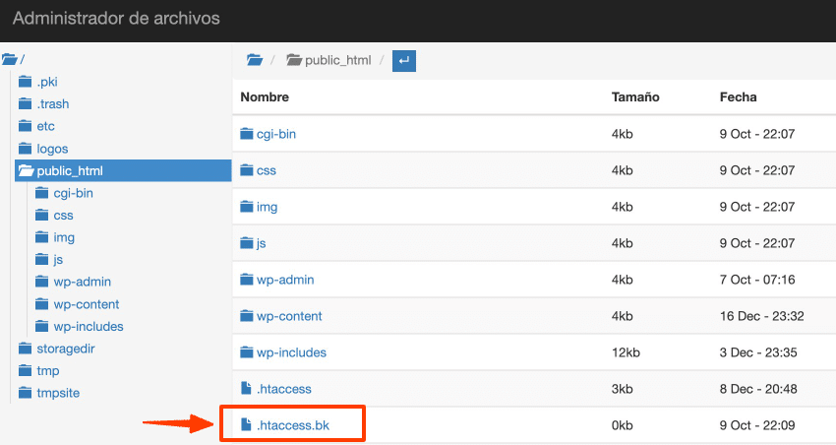Go to public_html in the breadcrumb
Screen dimensions: 836x445
coord(337,60)
